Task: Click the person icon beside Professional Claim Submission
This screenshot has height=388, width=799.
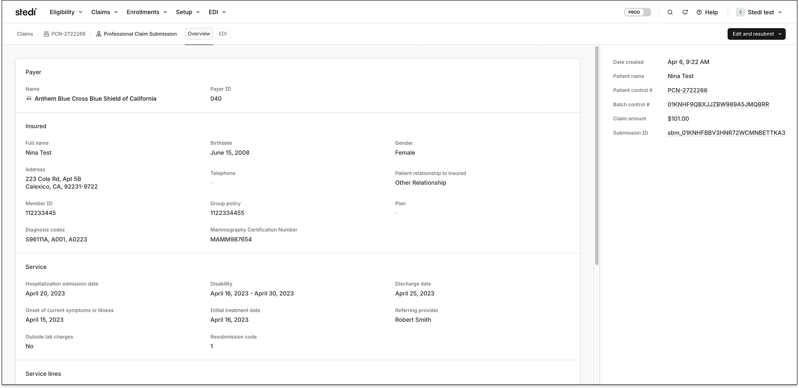Action: [98, 34]
